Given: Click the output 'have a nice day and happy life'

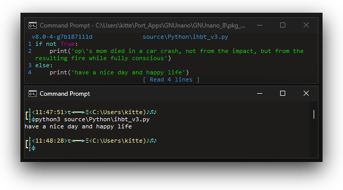Looking at the screenshot, I should click(x=78, y=127).
